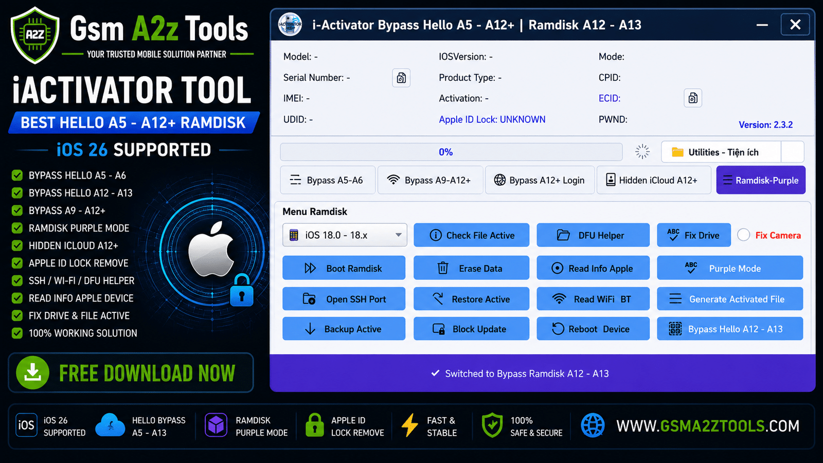Open the iOS 18.0 - 18.x version dropdown
The height and width of the screenshot is (463, 823).
[345, 235]
